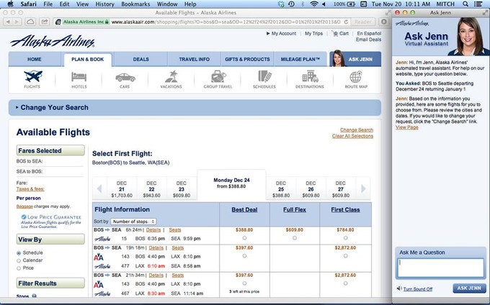Click Safari forward arrow button
This screenshot has width=490, height=305.
17,22
